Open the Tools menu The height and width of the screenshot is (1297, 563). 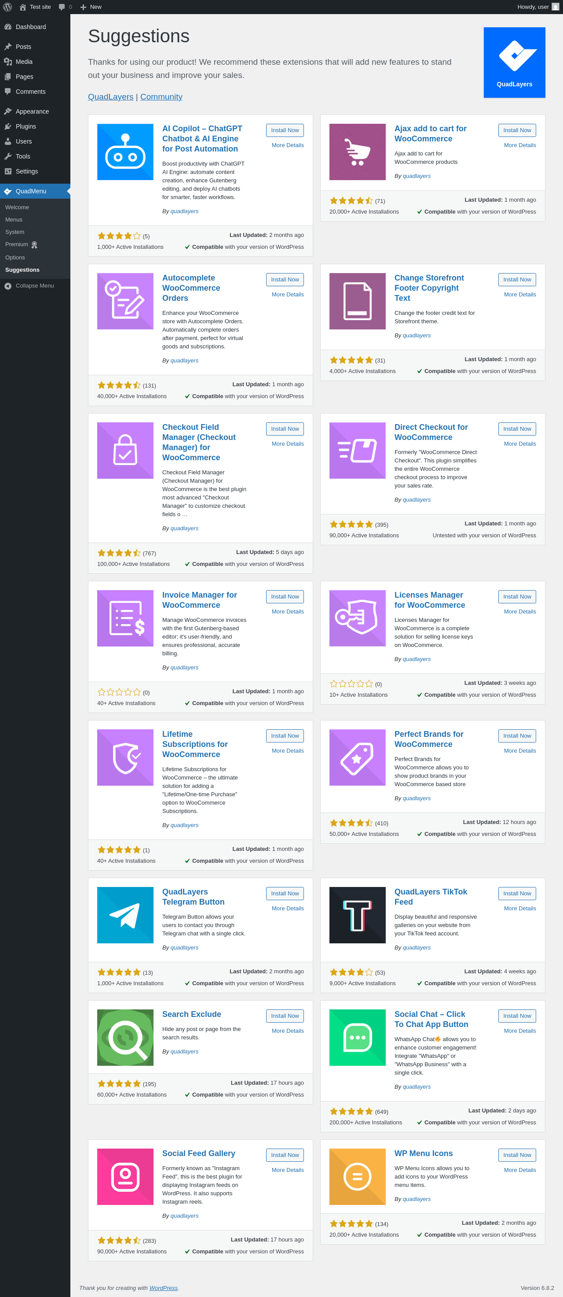(x=35, y=157)
